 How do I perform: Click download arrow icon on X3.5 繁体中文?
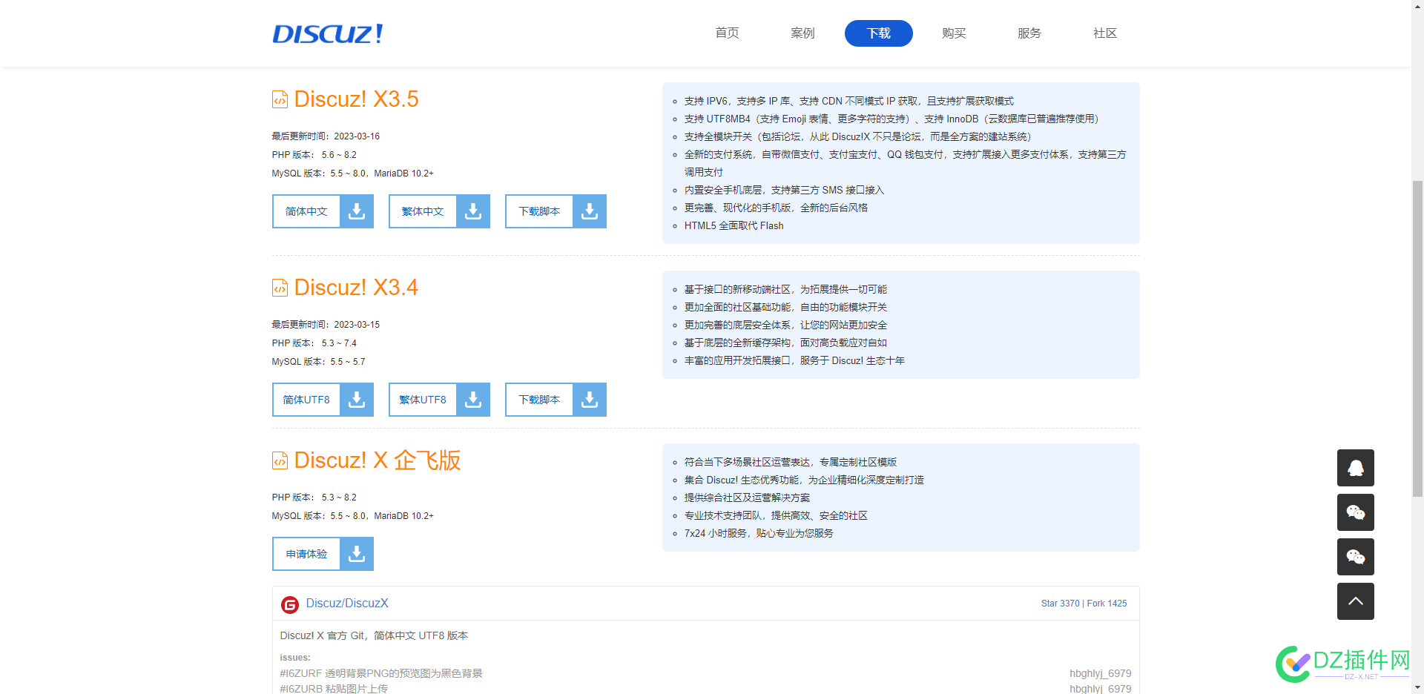(x=473, y=211)
